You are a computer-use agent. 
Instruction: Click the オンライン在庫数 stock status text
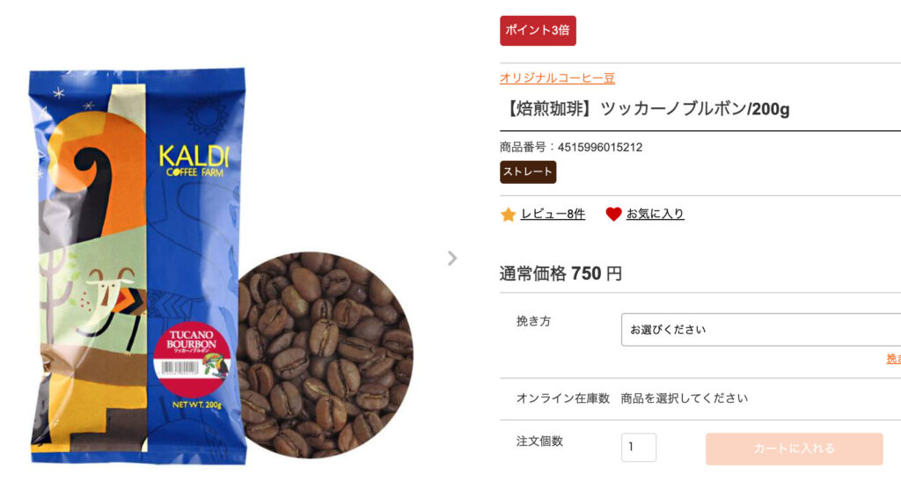coord(632,398)
